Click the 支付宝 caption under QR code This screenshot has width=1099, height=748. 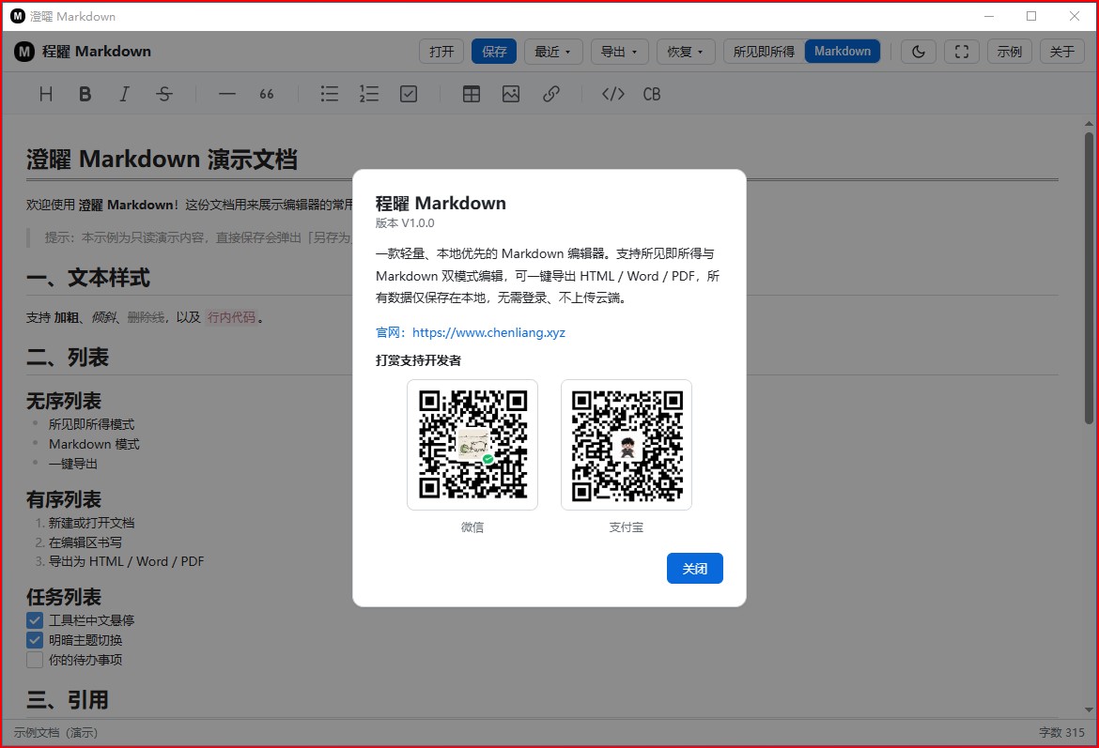(627, 527)
